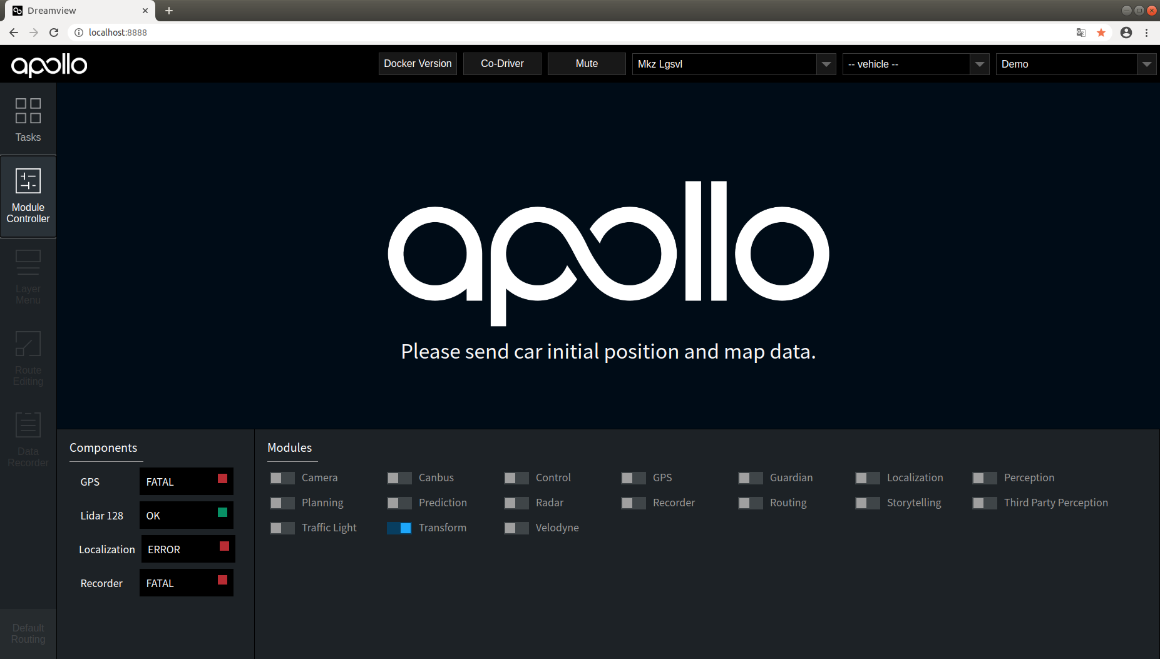Click the Lidar 128 component label
This screenshot has height=659, width=1160.
coord(101,516)
